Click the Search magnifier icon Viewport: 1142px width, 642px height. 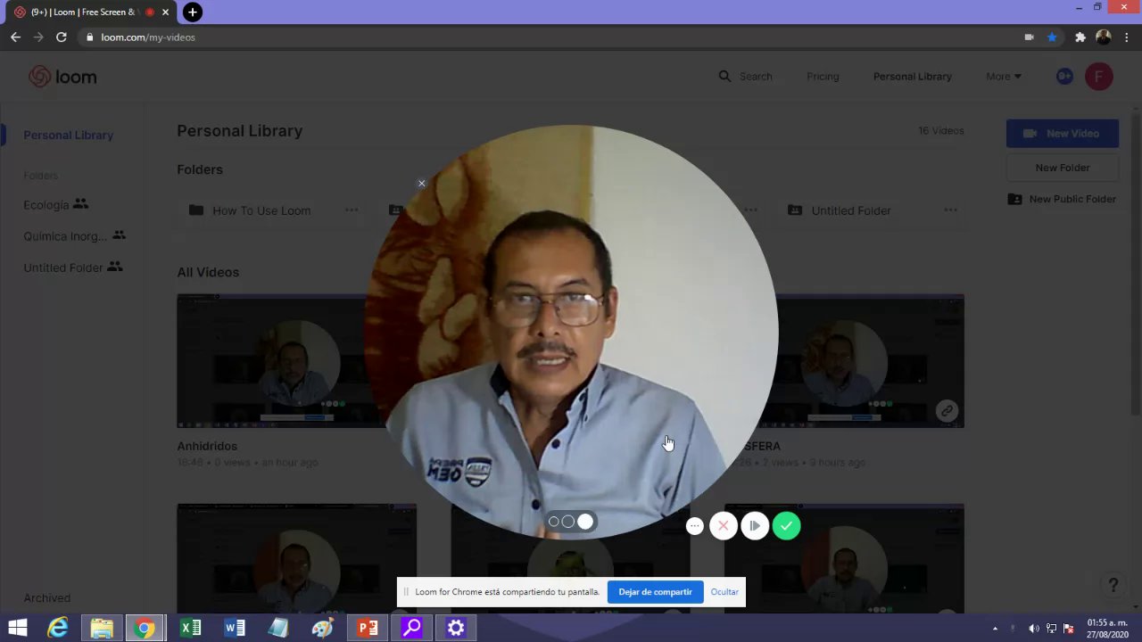724,77
